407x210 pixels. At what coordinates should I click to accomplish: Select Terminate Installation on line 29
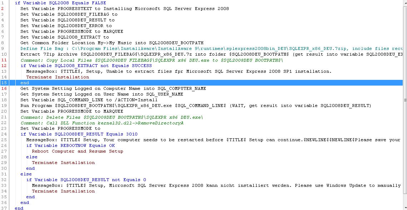pyautogui.click(x=63, y=162)
